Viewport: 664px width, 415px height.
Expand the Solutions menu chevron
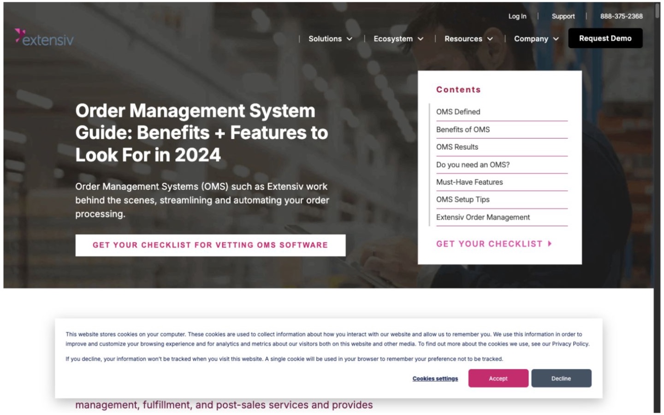coord(350,39)
